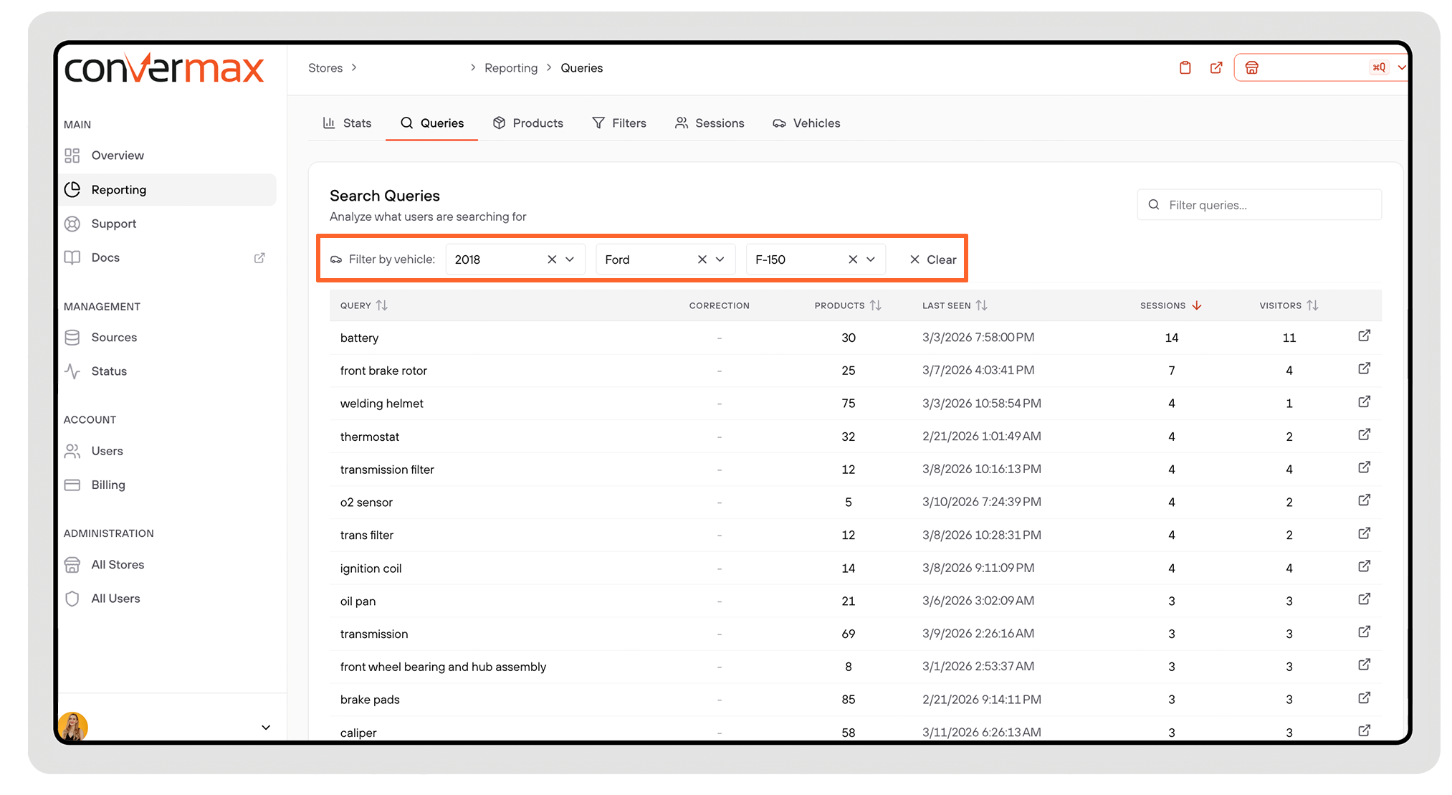
Task: Open external link for welding helmet row
Action: [1364, 402]
